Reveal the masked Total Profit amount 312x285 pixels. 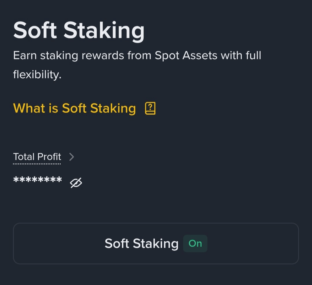pyautogui.click(x=76, y=182)
